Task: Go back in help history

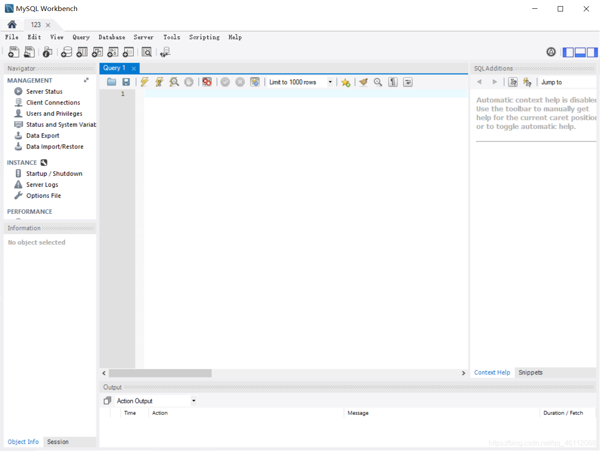Action: point(479,82)
